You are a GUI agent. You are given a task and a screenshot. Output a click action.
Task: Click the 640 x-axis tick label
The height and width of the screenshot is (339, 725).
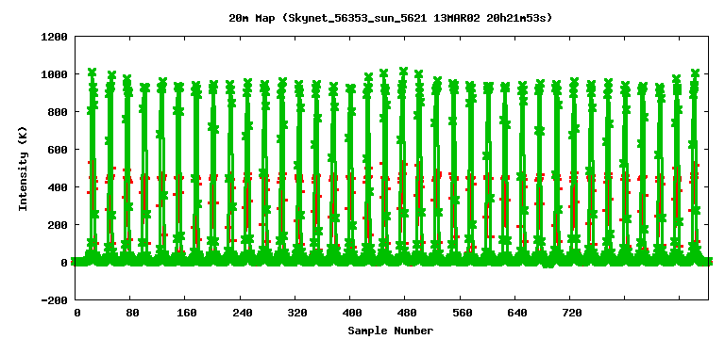click(x=517, y=314)
